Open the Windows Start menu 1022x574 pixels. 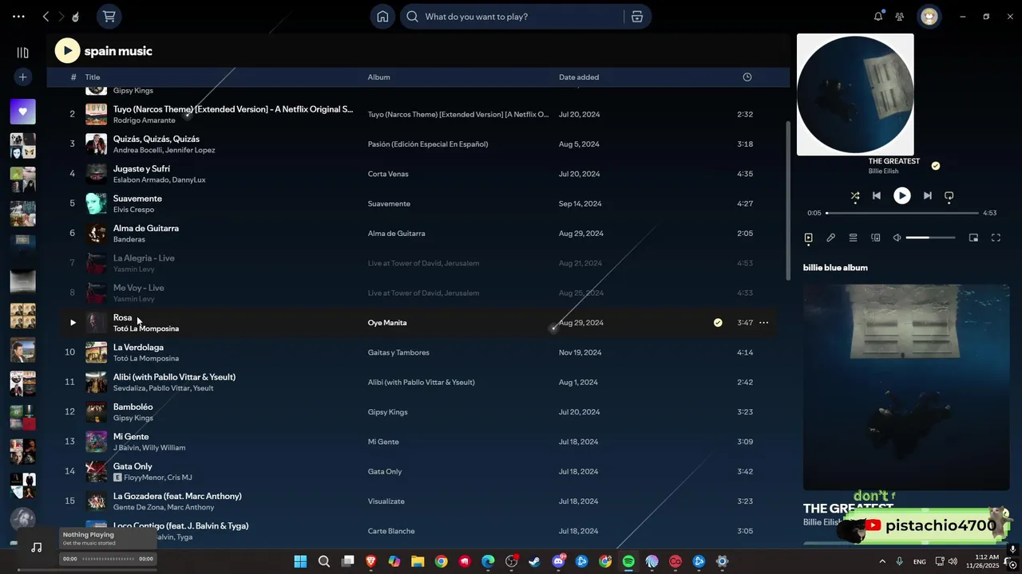[300, 561]
